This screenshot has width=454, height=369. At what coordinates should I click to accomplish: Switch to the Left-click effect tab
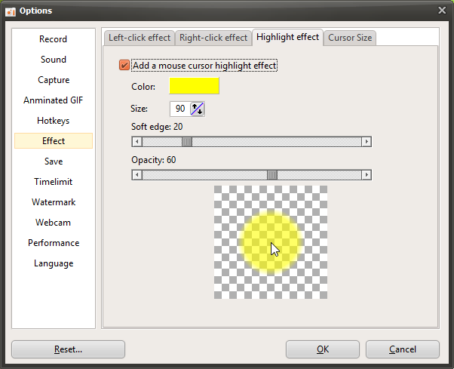[139, 38]
